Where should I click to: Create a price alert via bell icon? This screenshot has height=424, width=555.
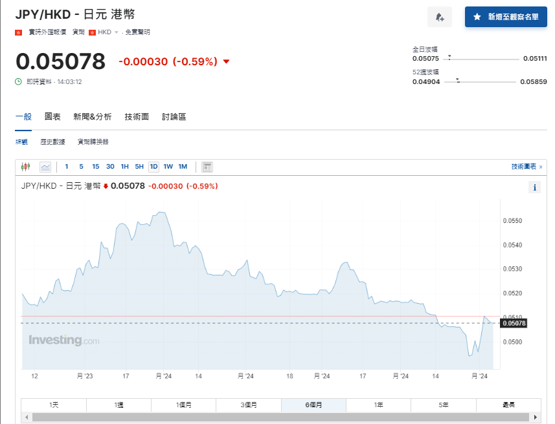tap(440, 17)
